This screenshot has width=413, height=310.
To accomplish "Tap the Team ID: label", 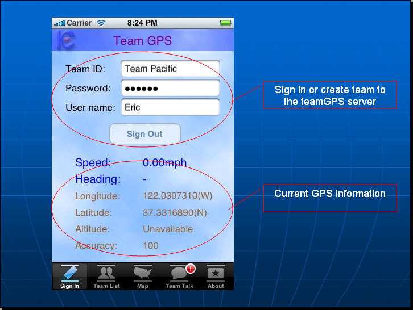I will click(85, 69).
